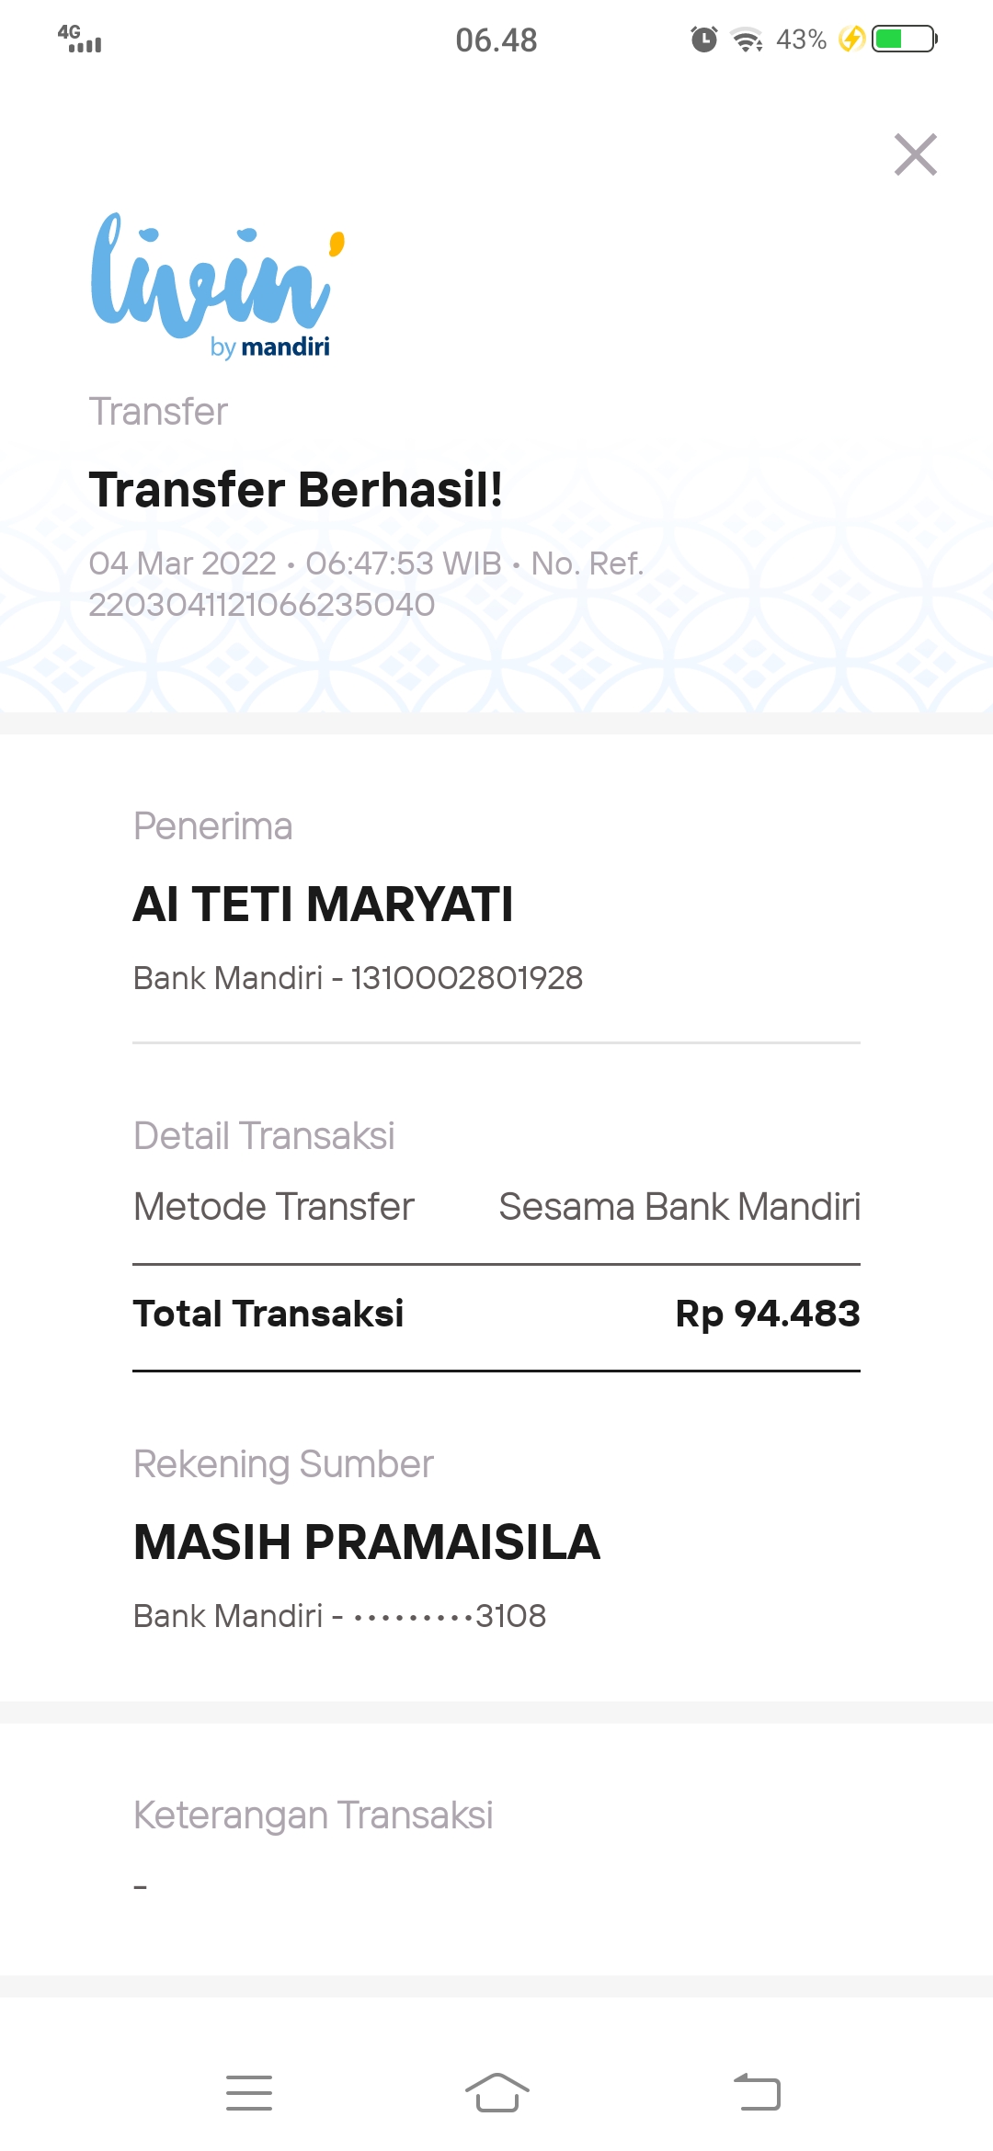Tap source account MASIH PRAMAISILA

[367, 1542]
